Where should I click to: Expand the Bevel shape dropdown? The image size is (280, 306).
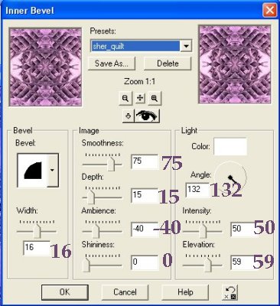tap(52, 170)
